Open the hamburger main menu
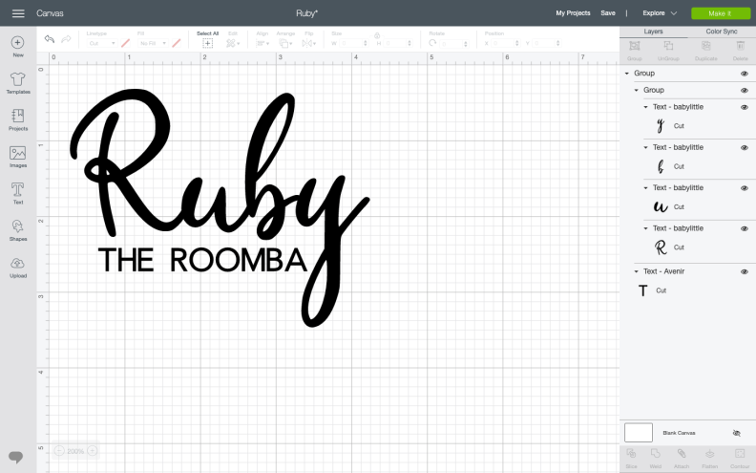Screen dimensions: 756x473 pos(18,13)
